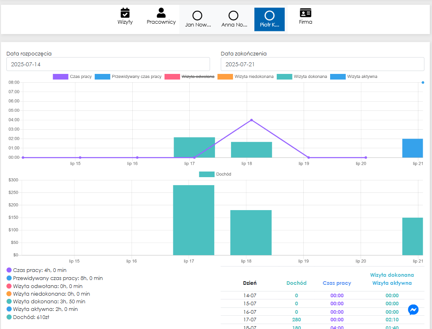The image size is (432, 329).
Task: Hide the Wizyta niedokonana series
Action: [x=245, y=76]
